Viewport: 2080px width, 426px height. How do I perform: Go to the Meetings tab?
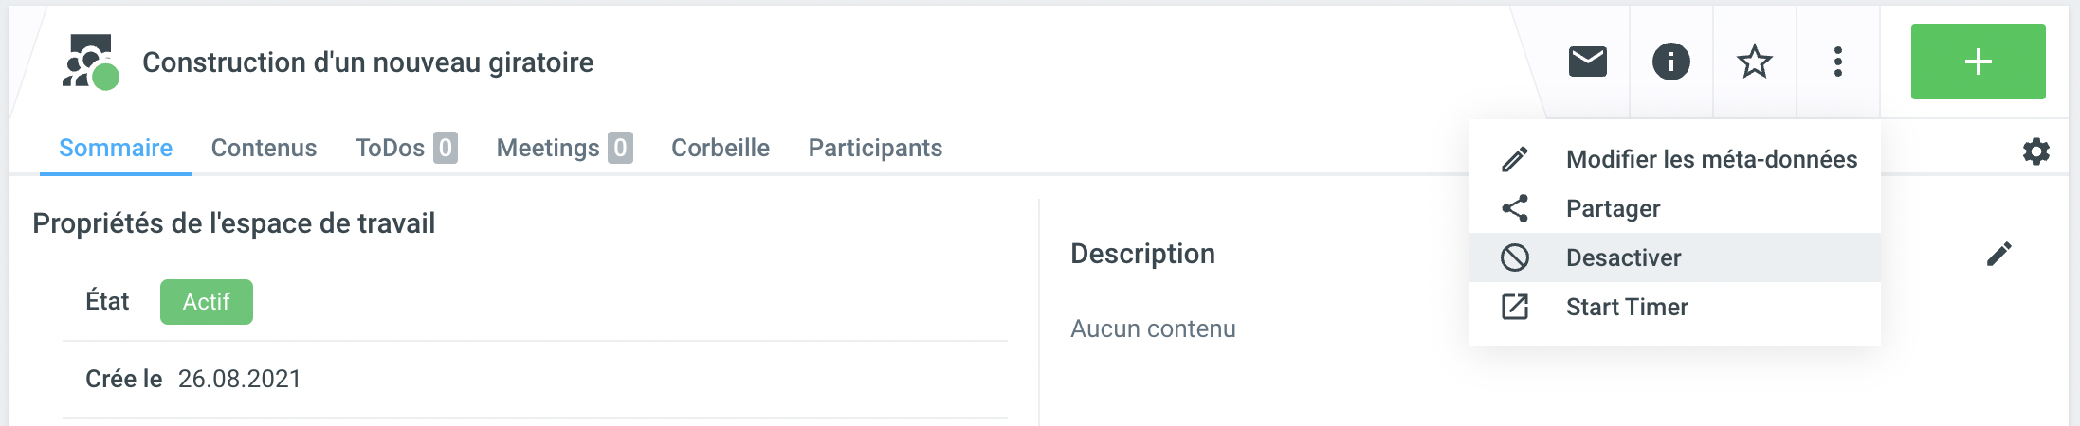(563, 148)
